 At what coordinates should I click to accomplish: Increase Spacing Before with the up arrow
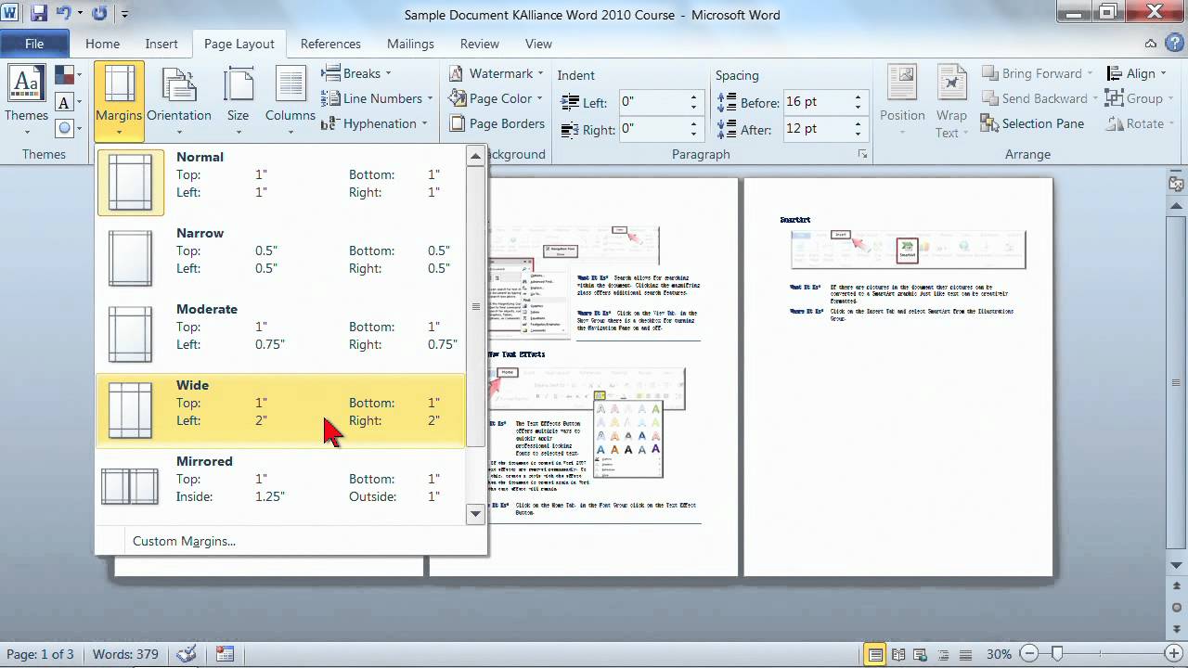[x=858, y=97]
